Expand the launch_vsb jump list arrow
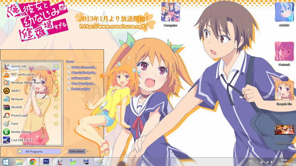The image size is (296, 166). [x=56, y=66]
